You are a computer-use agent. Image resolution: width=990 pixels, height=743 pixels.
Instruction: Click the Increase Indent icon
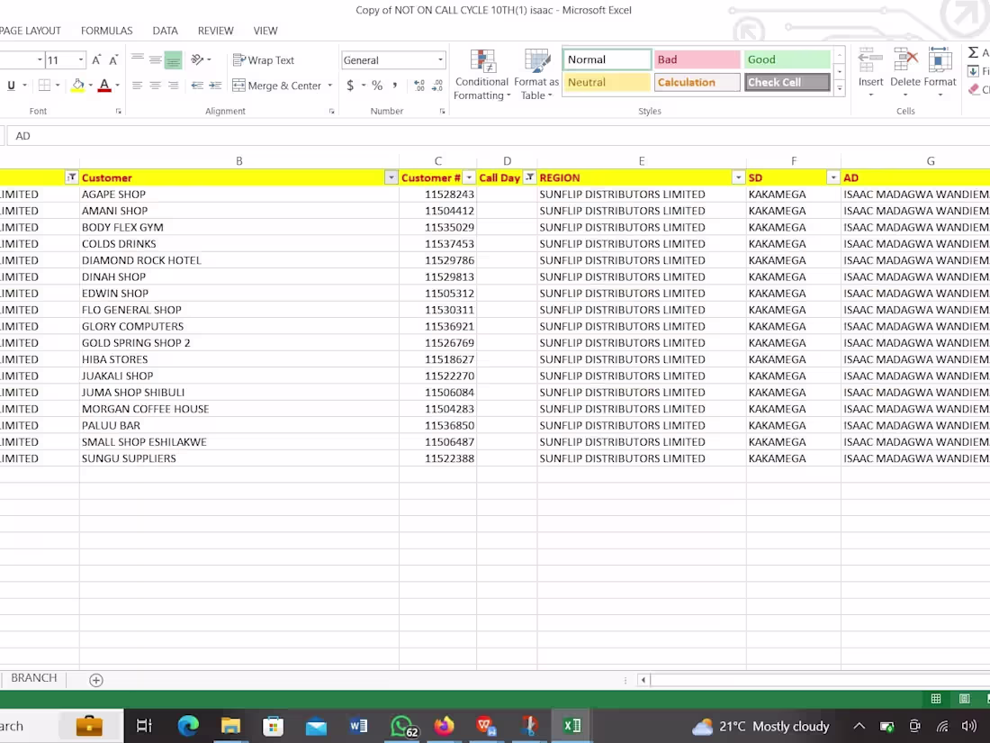215,86
